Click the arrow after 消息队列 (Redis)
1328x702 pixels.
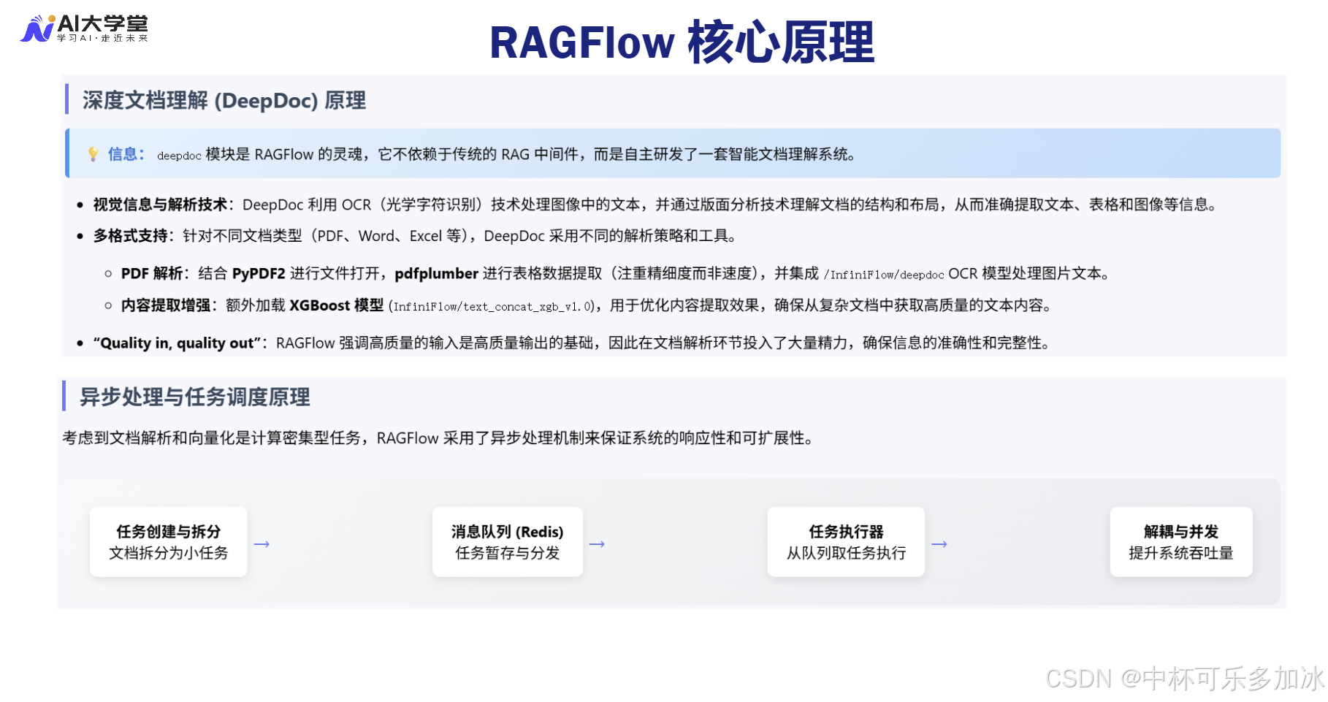point(599,543)
